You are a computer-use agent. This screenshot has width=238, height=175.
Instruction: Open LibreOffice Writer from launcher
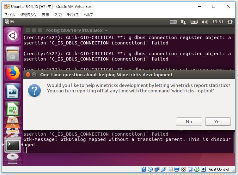click(x=13, y=91)
